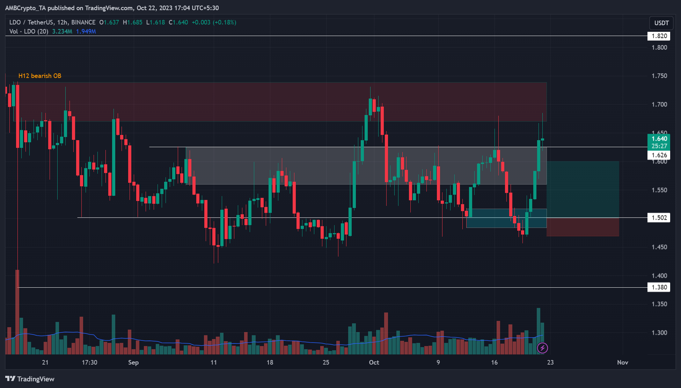Click the Vol · LDO (20) indicator label
Screen dimensions: 681x388
pyautogui.click(x=29, y=31)
